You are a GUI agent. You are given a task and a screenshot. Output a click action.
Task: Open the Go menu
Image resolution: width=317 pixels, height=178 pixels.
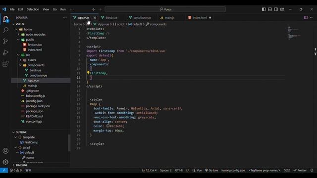55,9
